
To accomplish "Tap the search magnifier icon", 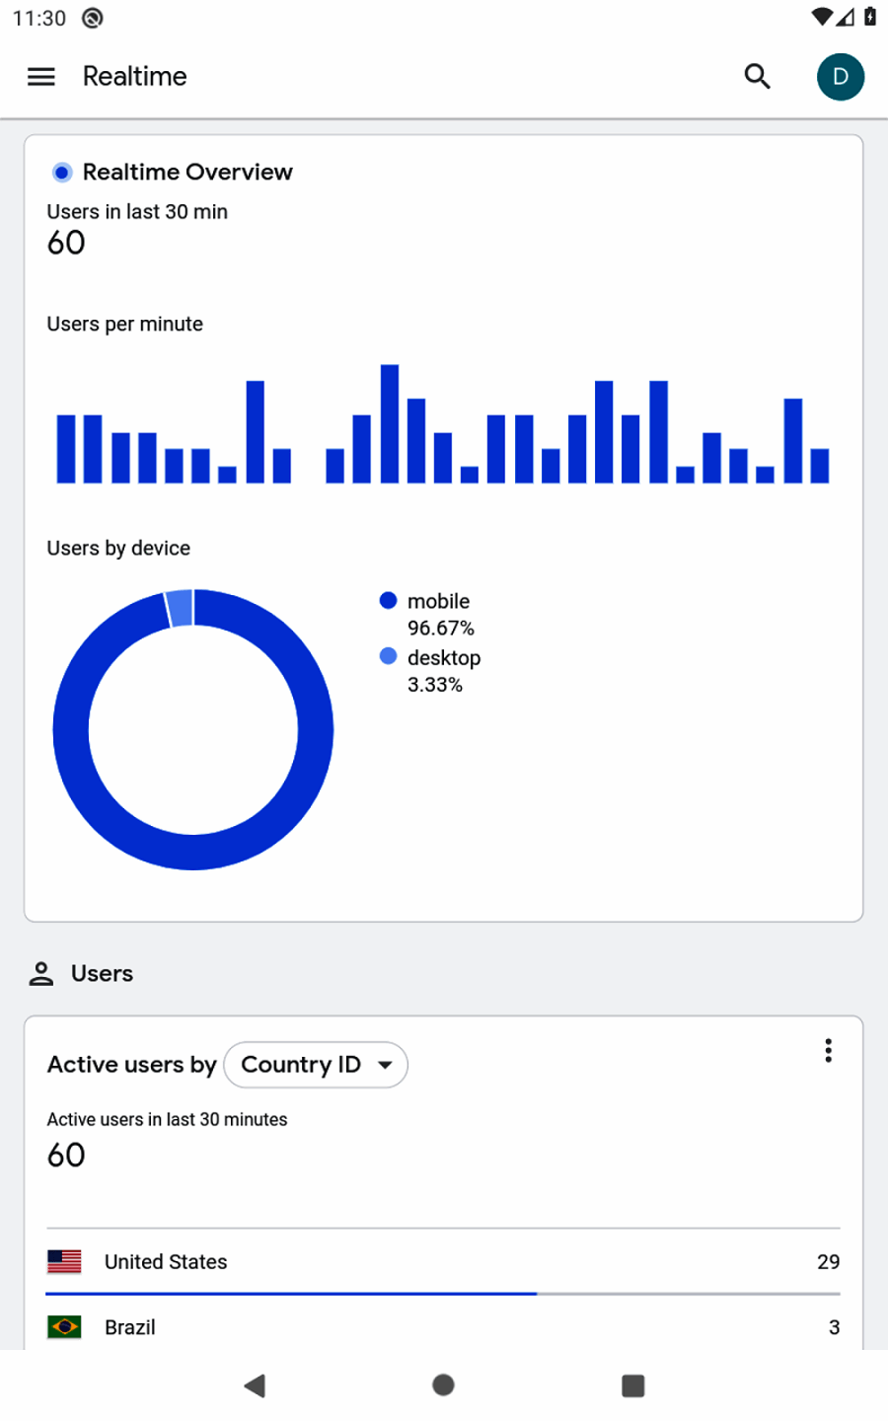I will [757, 77].
